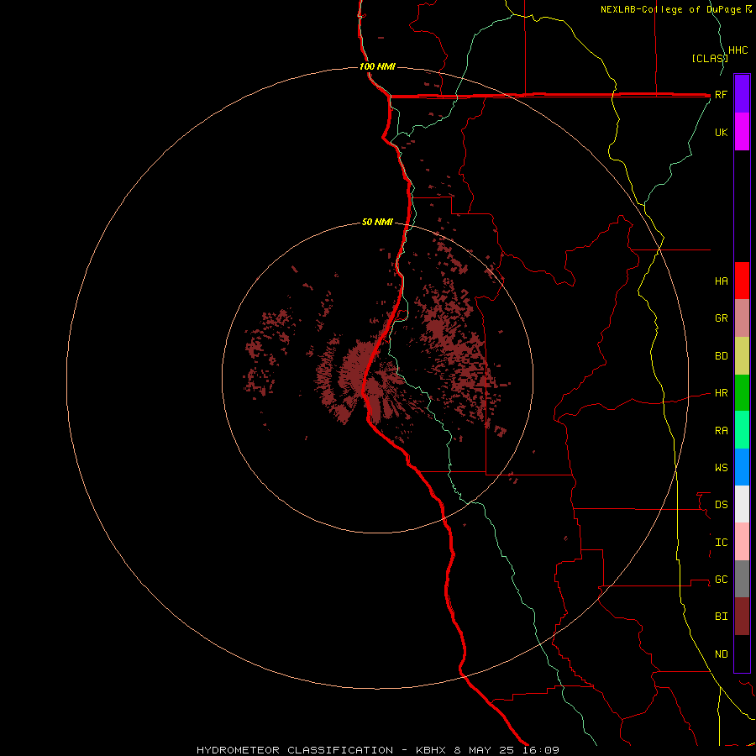Image resolution: width=756 pixels, height=756 pixels.
Task: Choose the brown BI legend swatch
Action: pyautogui.click(x=742, y=617)
